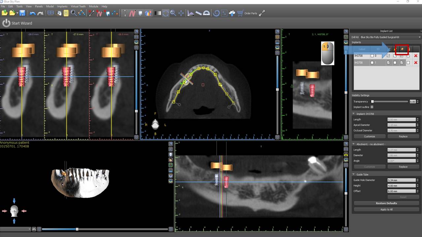
Task: Open the Implants menu
Action: click(62, 6)
